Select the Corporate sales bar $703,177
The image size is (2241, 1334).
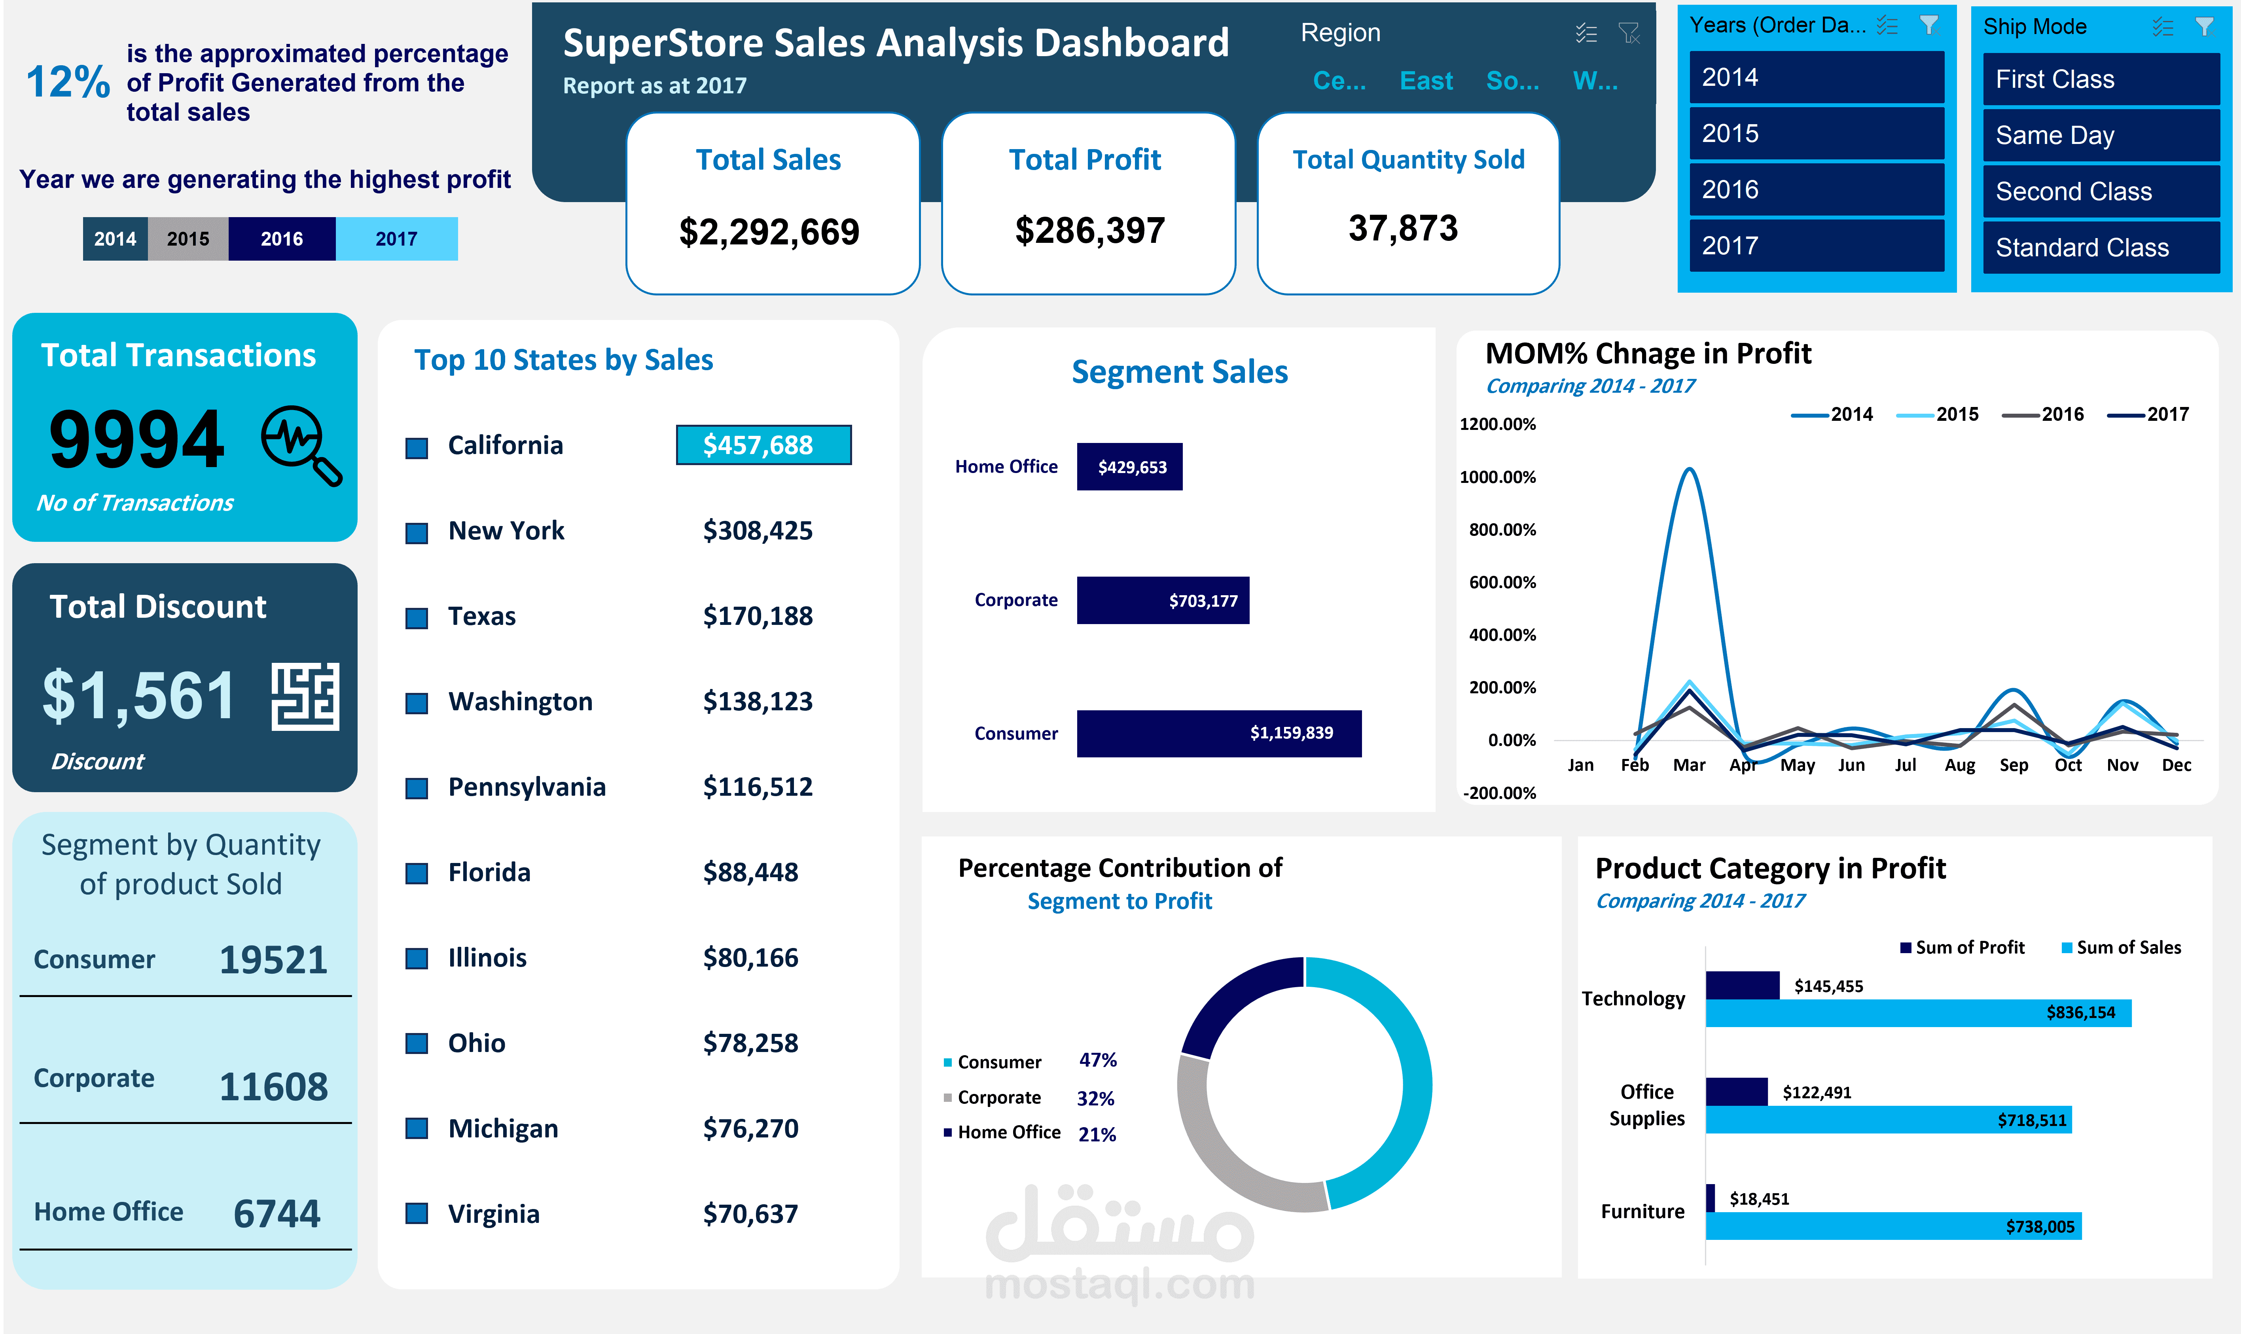(1162, 600)
